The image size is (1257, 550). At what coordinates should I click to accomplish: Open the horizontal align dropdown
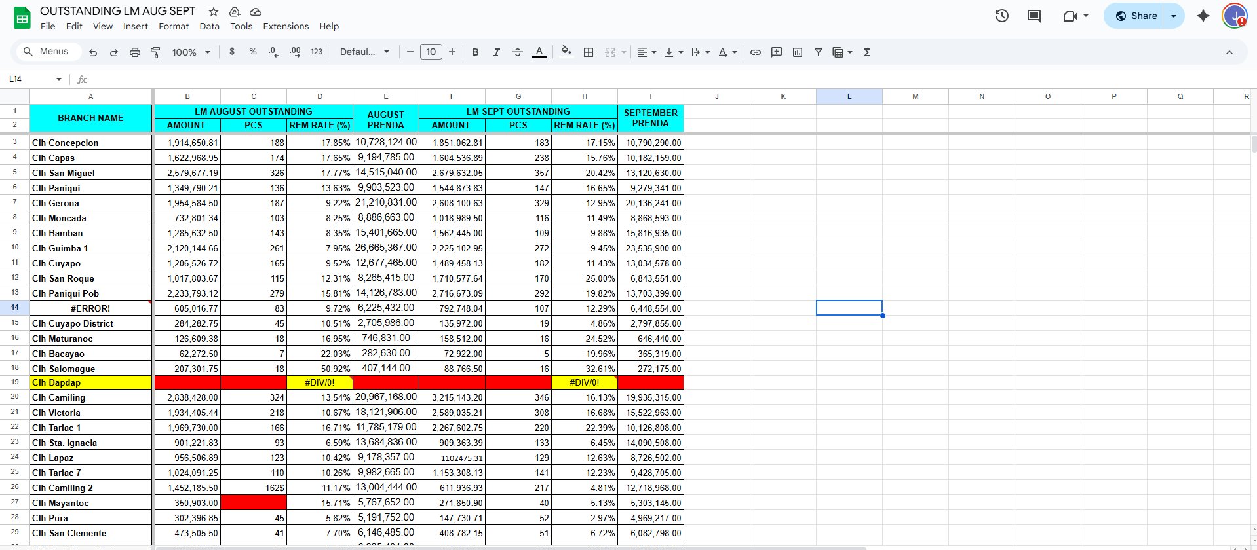[646, 52]
